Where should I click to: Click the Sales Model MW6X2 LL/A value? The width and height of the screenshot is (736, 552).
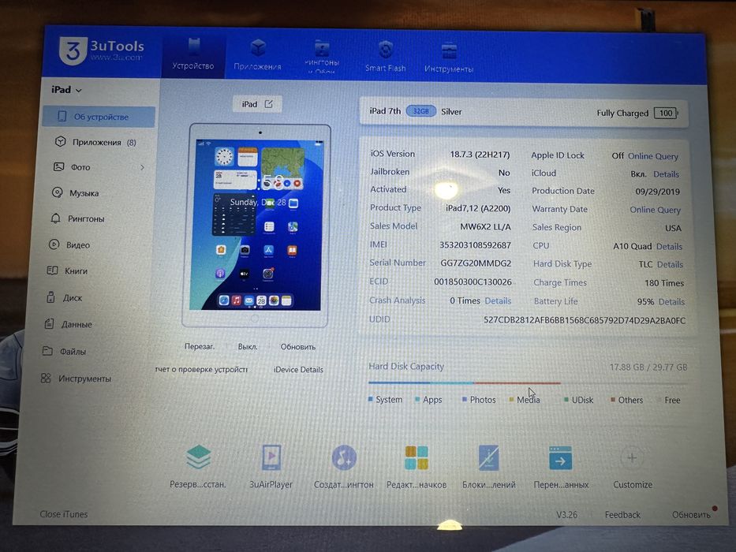[485, 227]
